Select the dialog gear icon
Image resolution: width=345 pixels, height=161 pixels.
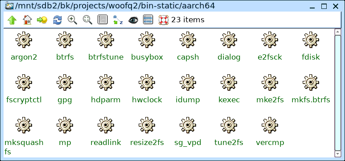[x=229, y=40]
